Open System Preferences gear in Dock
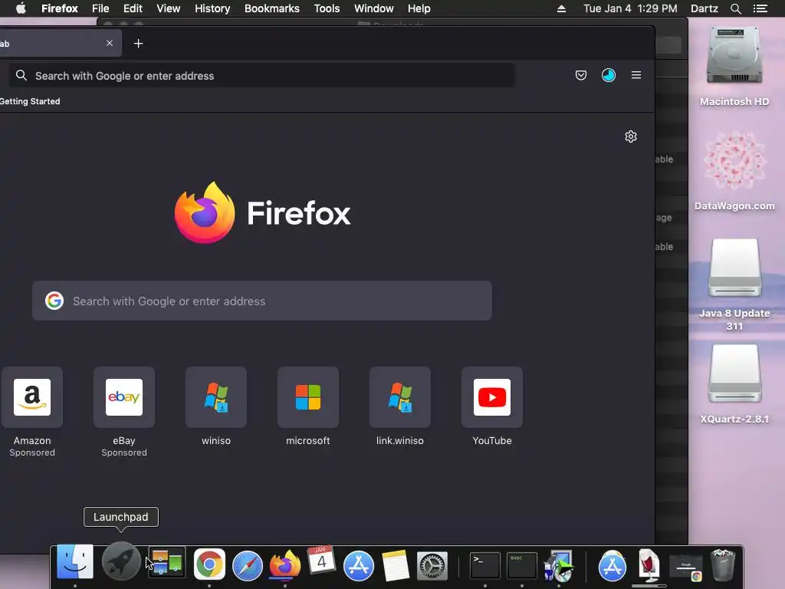This screenshot has width=785, height=589. point(432,566)
